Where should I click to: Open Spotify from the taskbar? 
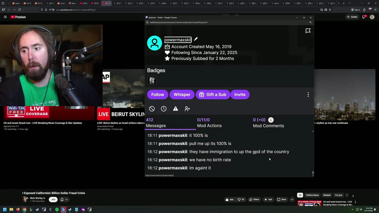(57, 209)
